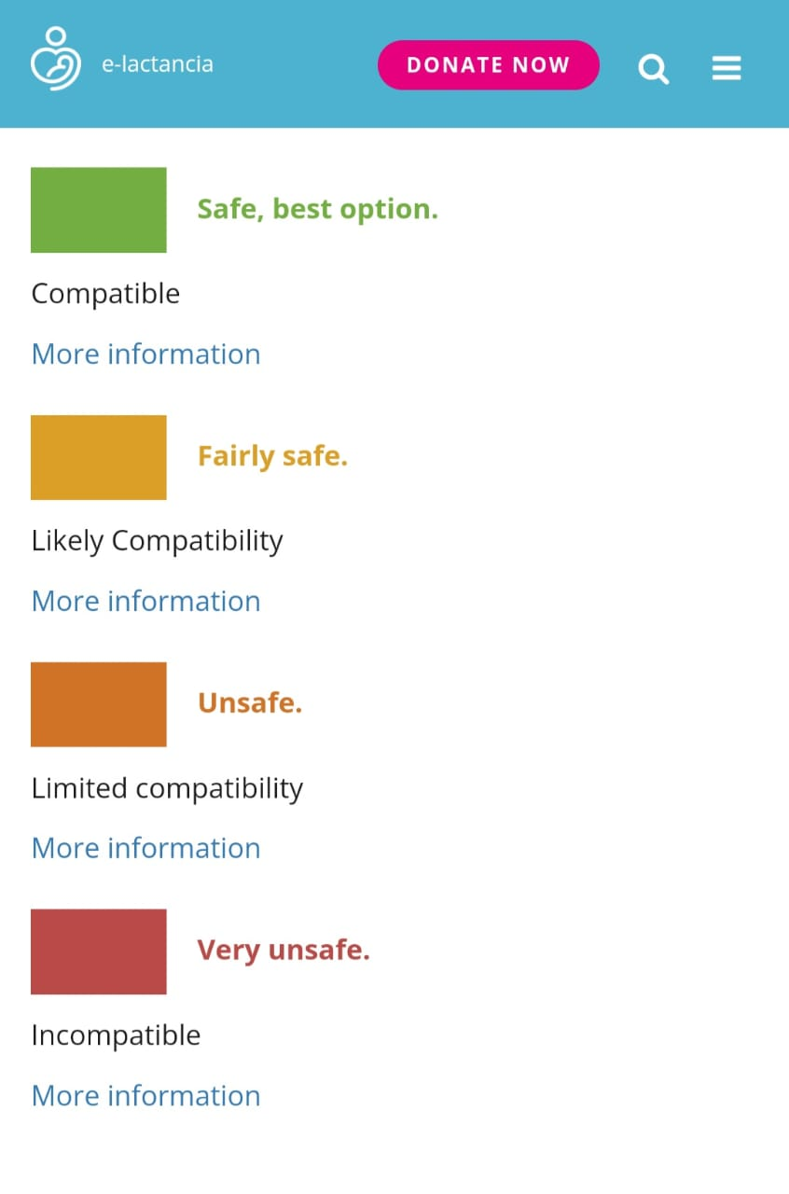Click the e-lactancia site name text
Screen dimensions: 789x1194
[x=158, y=64]
